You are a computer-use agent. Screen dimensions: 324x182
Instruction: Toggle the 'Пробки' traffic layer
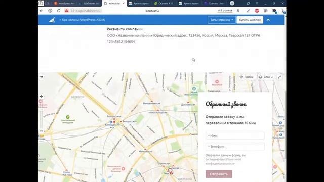click(247, 77)
